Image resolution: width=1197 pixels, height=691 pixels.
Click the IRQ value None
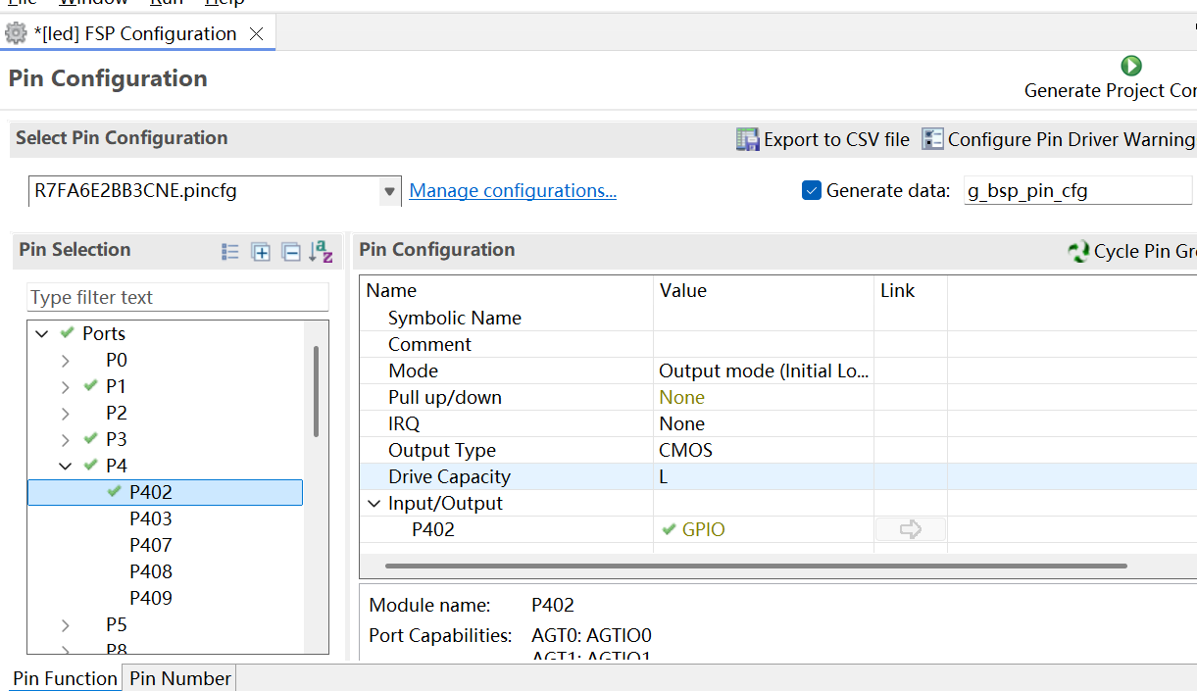point(764,423)
